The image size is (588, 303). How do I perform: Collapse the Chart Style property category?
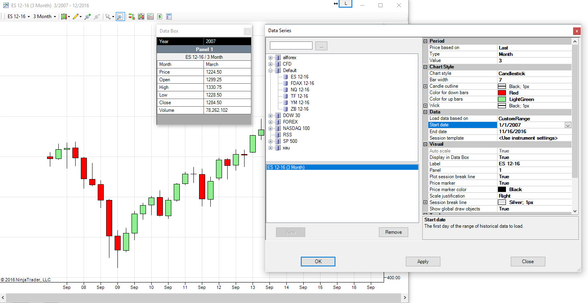pos(426,67)
